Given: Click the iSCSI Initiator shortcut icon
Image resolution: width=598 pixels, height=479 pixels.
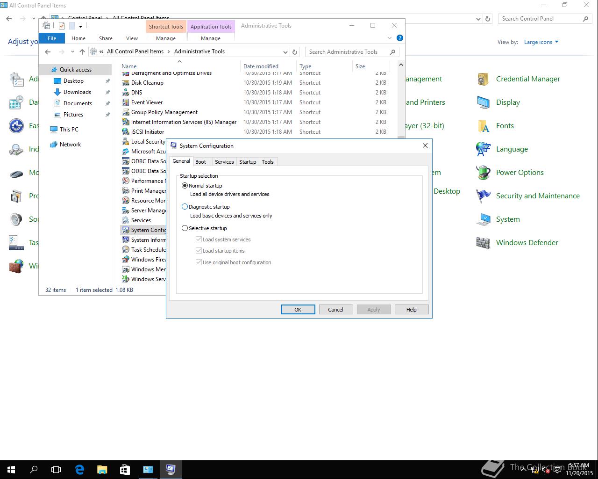Looking at the screenshot, I should (125, 132).
